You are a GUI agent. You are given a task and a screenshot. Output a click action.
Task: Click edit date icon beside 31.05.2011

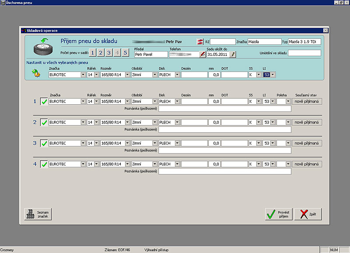232,54
